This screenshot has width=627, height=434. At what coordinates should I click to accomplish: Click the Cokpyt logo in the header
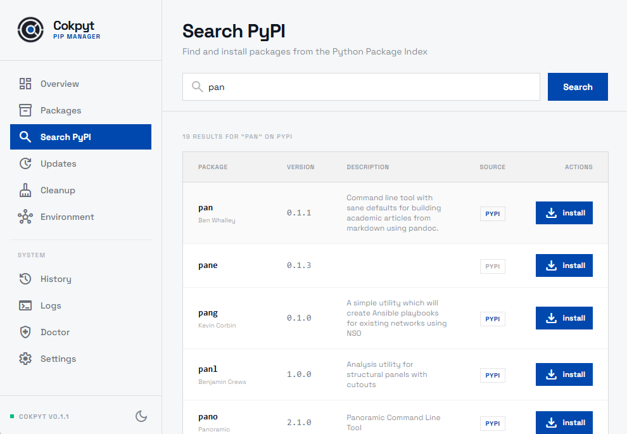click(30, 30)
